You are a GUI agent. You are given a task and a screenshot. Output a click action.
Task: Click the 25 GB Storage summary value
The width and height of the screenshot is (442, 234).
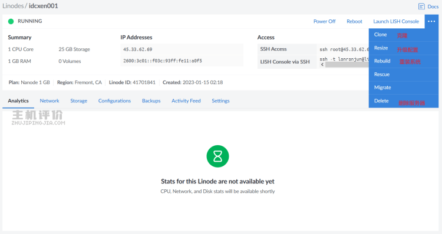[74, 49]
